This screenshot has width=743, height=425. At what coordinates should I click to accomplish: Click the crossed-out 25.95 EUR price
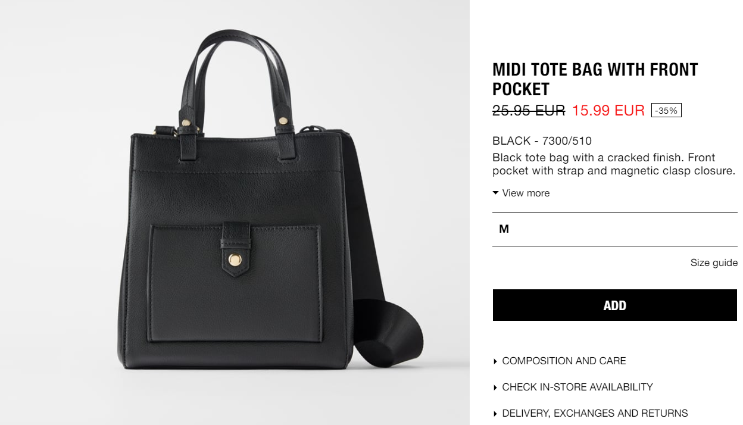point(529,110)
